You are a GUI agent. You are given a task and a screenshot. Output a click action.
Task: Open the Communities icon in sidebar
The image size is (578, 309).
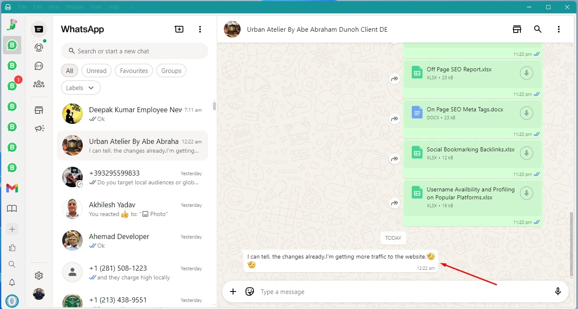[39, 84]
